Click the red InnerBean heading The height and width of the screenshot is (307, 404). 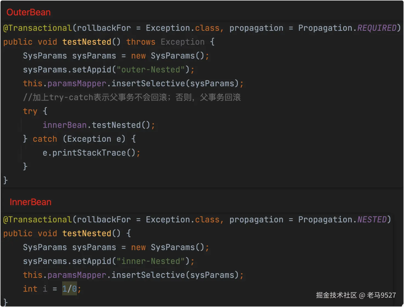coord(30,202)
